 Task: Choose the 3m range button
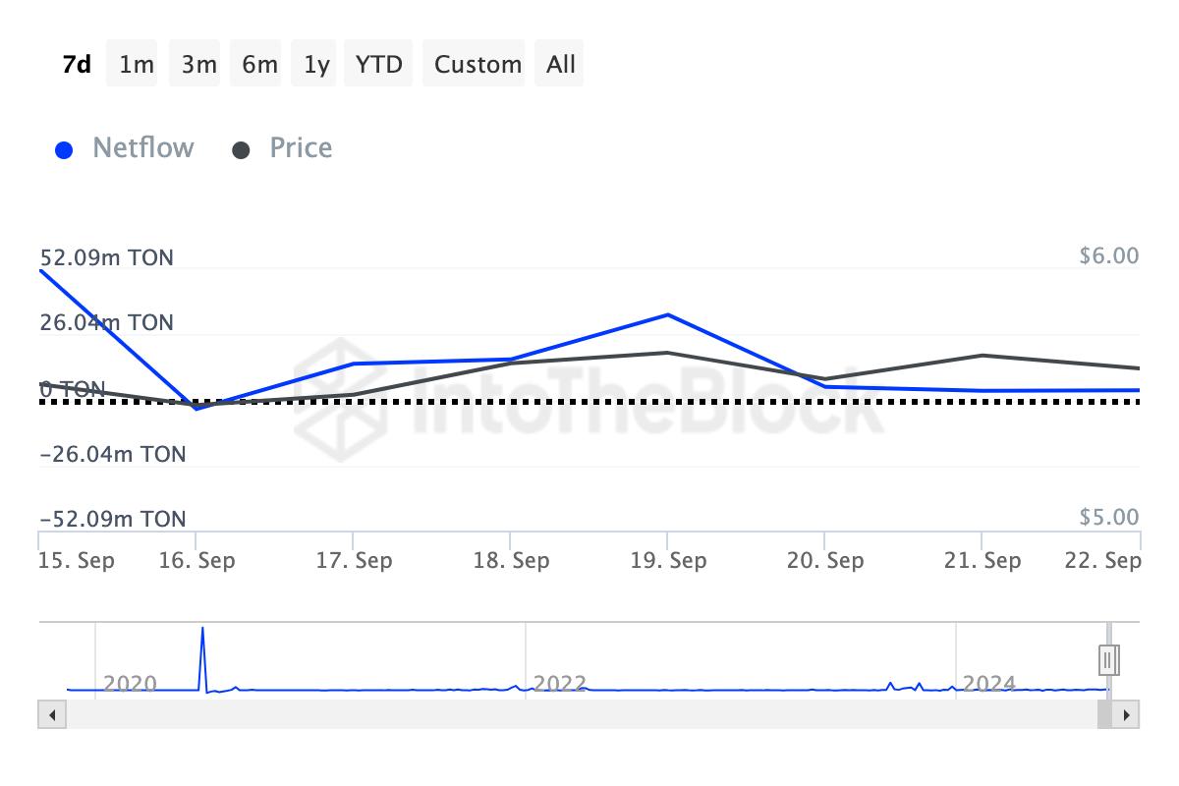pos(198,65)
